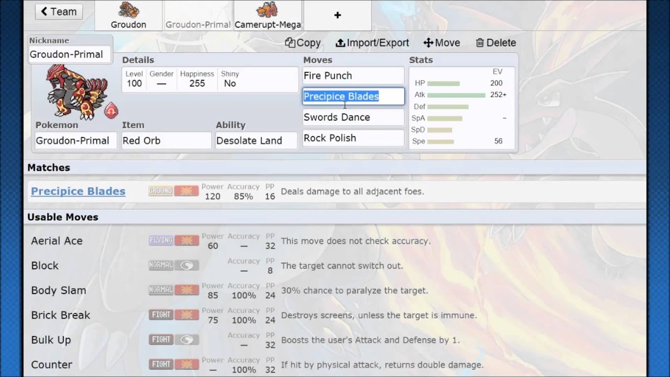670x377 pixels.
Task: Click the physical category icon for Precipice Blades
Action: (186, 191)
